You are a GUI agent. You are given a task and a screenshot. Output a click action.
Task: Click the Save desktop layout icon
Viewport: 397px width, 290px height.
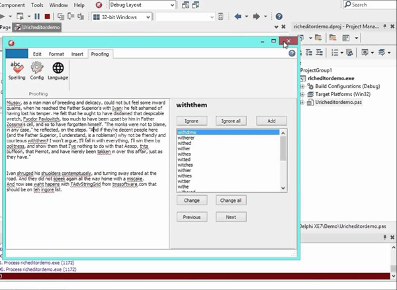click(185, 5)
